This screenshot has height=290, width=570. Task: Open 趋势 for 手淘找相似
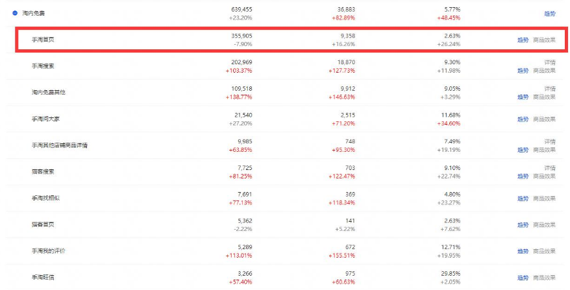click(523, 199)
